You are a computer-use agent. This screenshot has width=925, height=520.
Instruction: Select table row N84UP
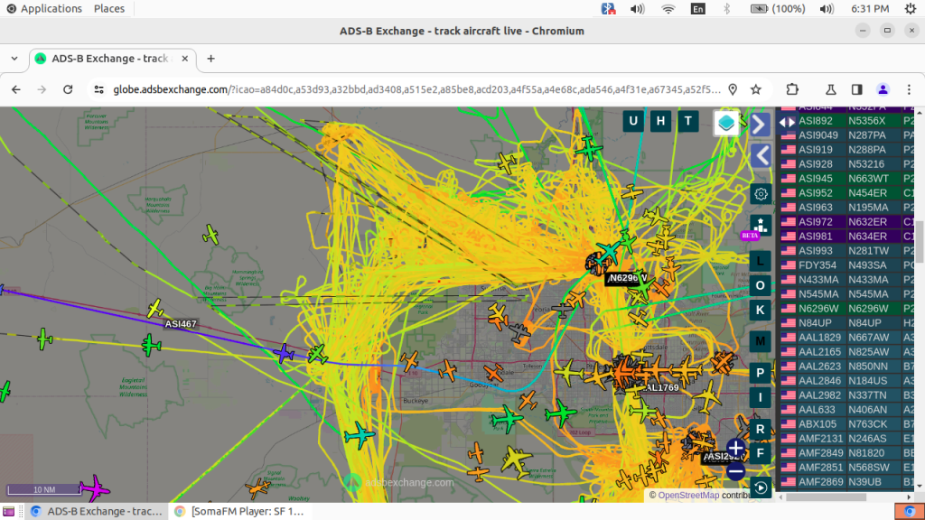click(847, 323)
